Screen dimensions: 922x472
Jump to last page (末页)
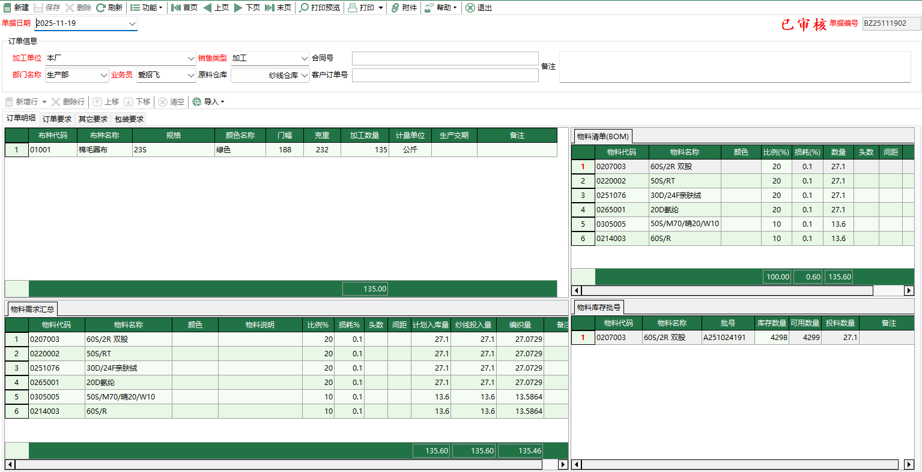270,8
